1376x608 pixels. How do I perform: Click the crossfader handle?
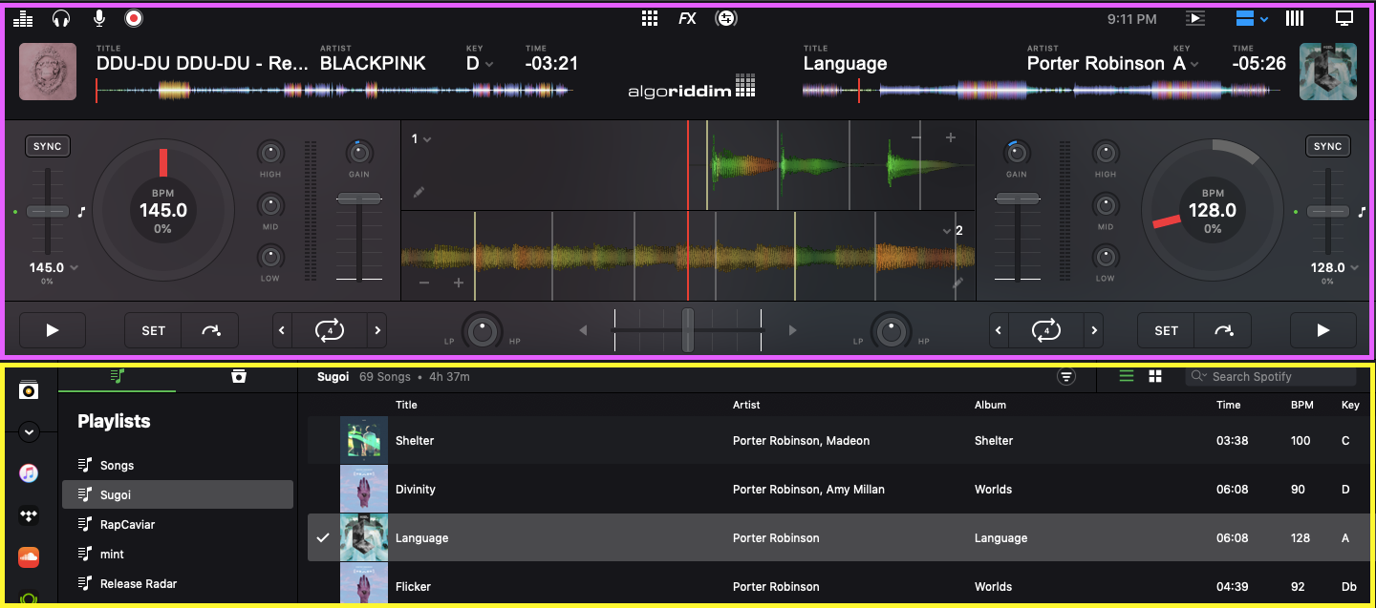pos(687,330)
